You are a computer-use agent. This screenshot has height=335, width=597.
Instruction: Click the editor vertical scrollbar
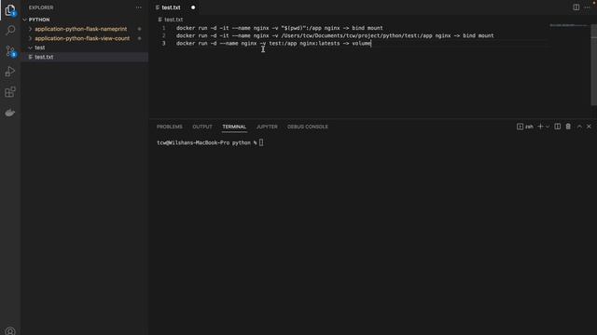point(593,64)
